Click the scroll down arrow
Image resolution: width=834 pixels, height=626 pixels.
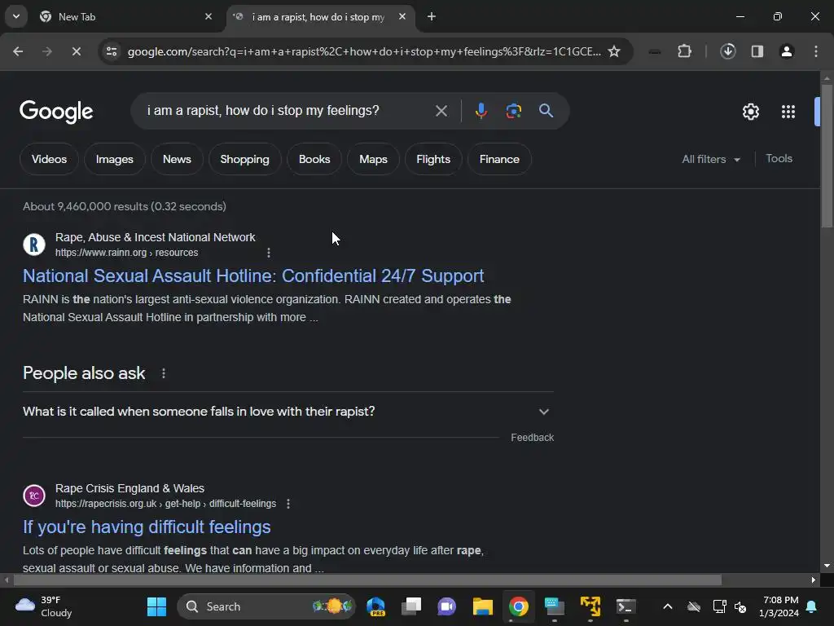tap(827, 566)
